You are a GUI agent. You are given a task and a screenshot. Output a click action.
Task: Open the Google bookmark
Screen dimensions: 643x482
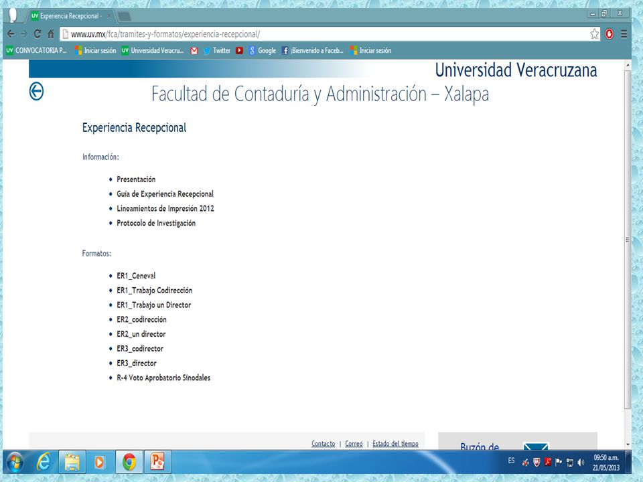263,50
